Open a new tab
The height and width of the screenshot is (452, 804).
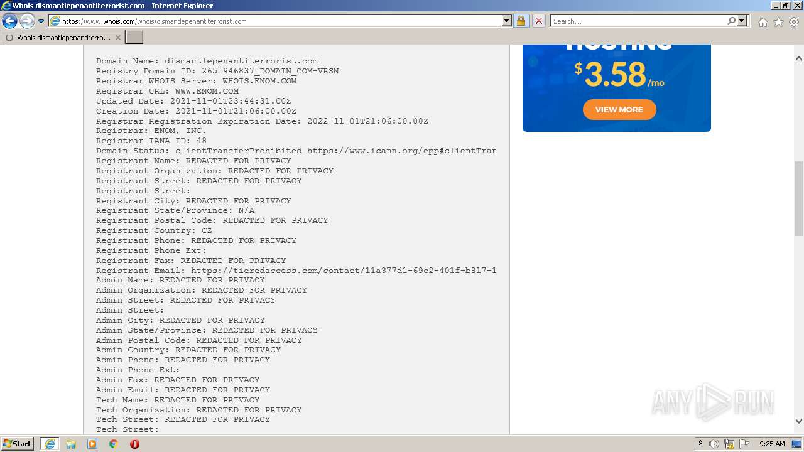(134, 38)
